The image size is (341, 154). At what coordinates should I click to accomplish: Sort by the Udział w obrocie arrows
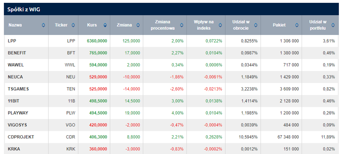[256, 25]
